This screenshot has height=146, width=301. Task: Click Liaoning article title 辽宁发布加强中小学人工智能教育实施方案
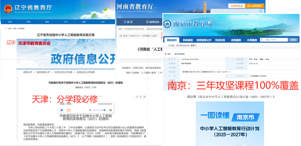point(66,35)
